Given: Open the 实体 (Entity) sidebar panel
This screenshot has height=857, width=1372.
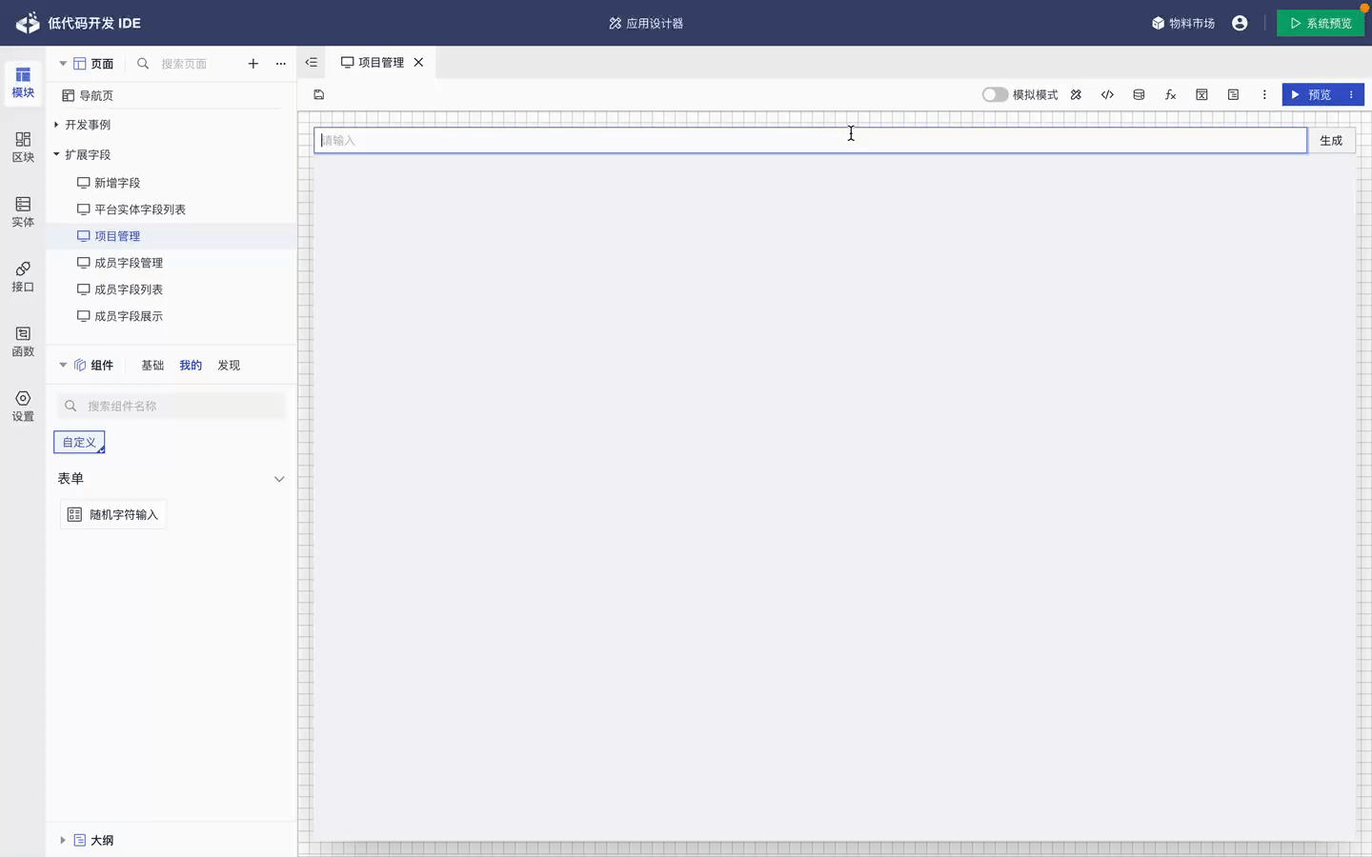Looking at the screenshot, I should (23, 211).
